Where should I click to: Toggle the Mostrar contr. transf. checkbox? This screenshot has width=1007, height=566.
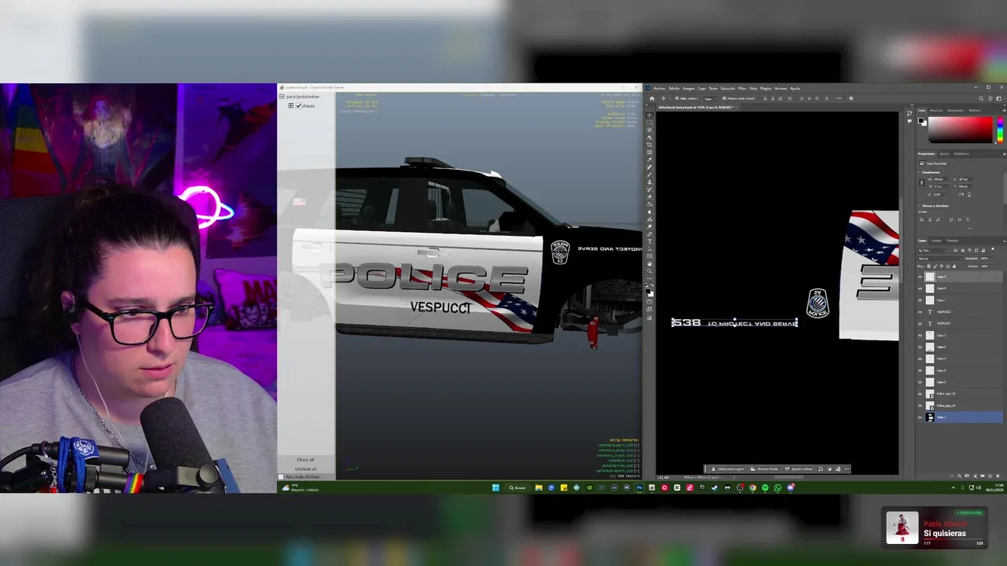click(725, 98)
